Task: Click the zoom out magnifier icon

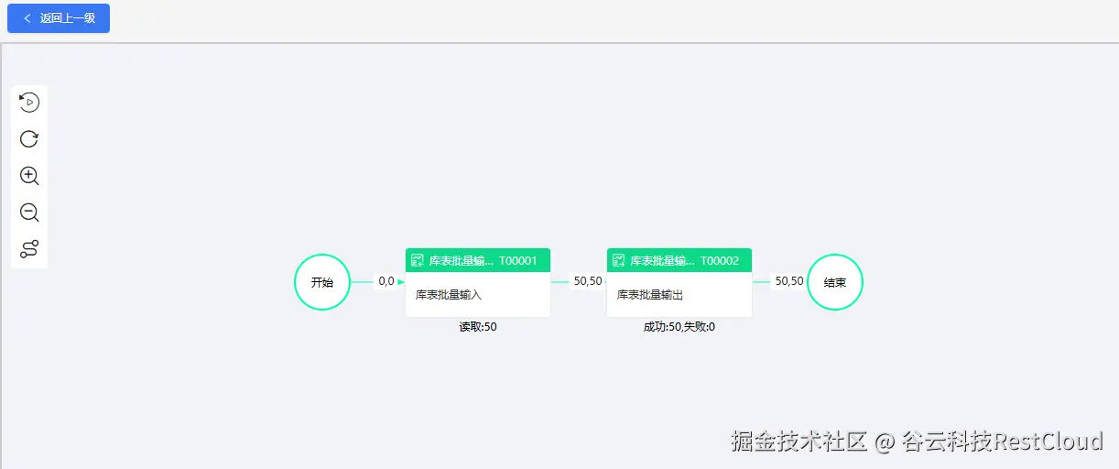Action: click(x=29, y=213)
